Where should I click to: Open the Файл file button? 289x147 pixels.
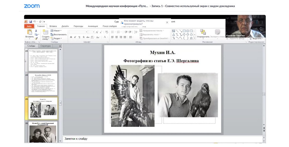[x=29, y=26]
